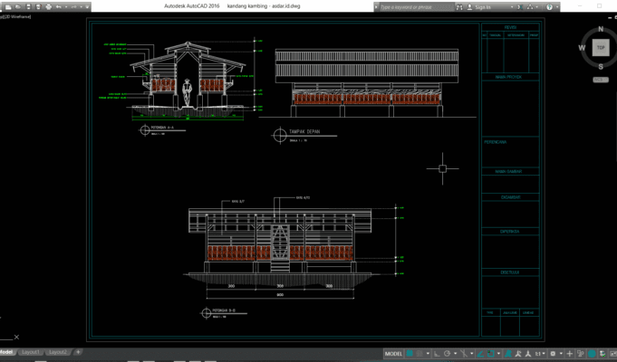Click the Autodesk Exchange Apps X icon
617x362 pixels.
pos(519,7)
